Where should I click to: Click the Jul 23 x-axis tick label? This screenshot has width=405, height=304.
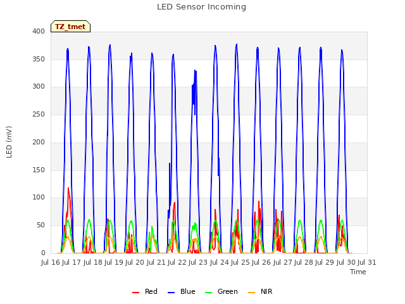click(198, 262)
